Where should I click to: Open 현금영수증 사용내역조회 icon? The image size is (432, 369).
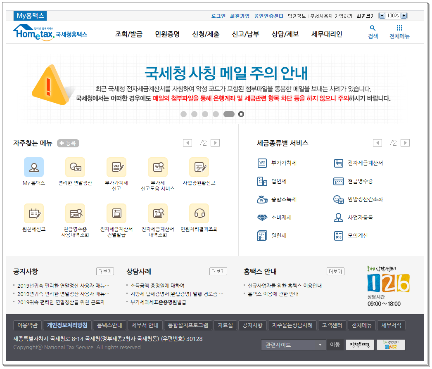click(x=75, y=213)
